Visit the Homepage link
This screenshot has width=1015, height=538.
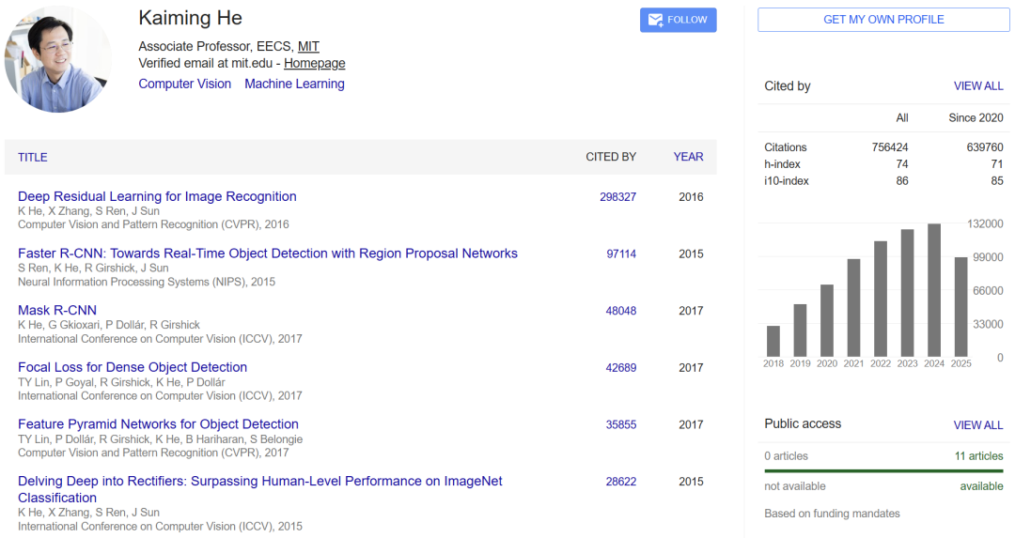(x=314, y=64)
